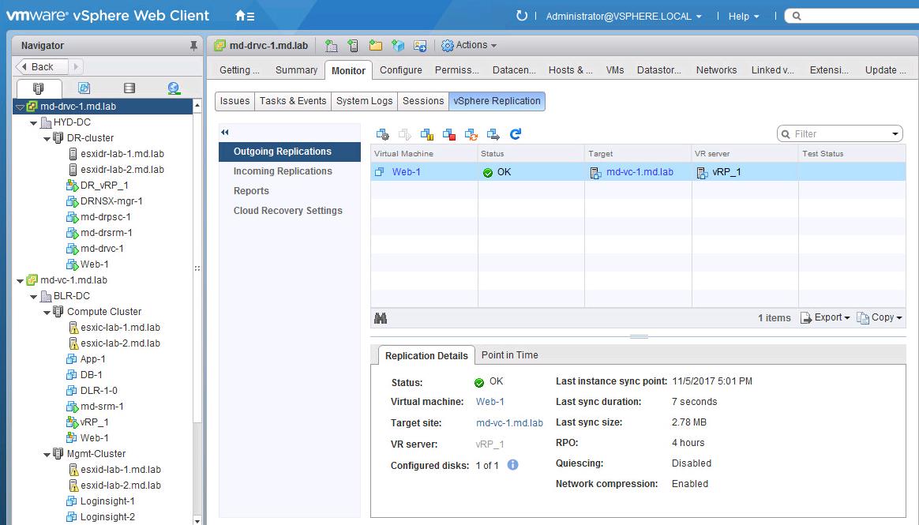919x525 pixels.
Task: Switch to Tasks & Events sub-tab
Action: [293, 101]
